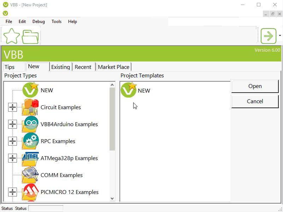Minimize the inner document window
This screenshot has width=283, height=212.
(x=266, y=14)
